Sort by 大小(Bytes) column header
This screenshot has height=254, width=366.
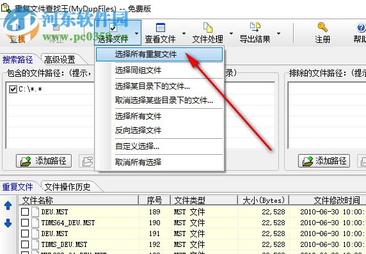click(264, 200)
